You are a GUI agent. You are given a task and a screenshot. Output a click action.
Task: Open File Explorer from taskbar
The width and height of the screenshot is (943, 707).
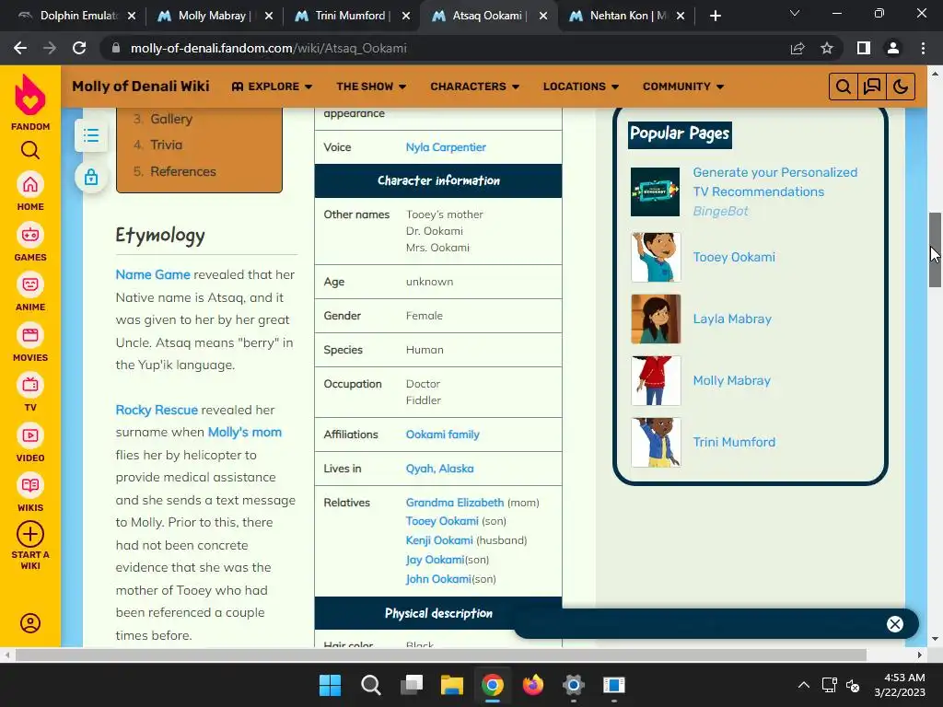pos(451,685)
